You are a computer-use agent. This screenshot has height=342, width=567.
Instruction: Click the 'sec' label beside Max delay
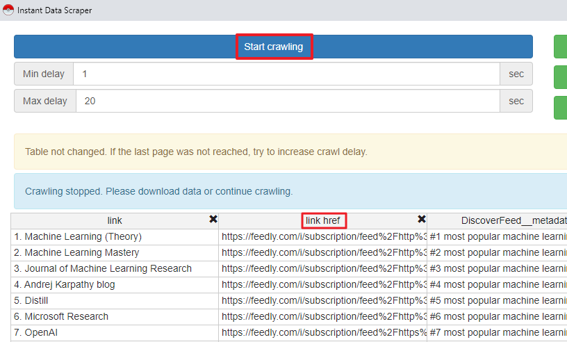tap(516, 101)
